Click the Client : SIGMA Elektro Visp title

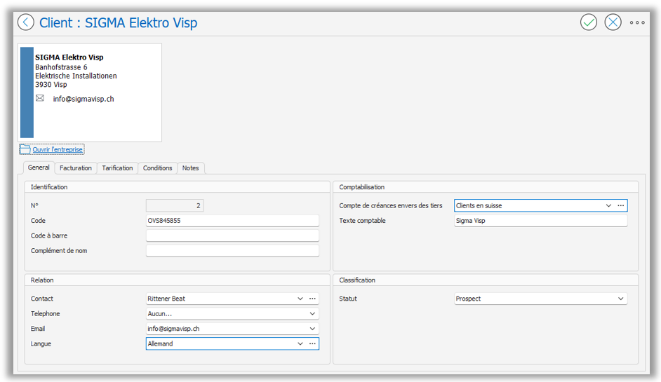click(x=119, y=22)
